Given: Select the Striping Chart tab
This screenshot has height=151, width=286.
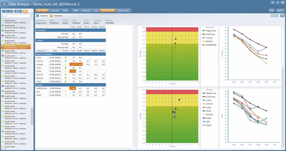Looking at the screenshot, I should (x=123, y=11).
